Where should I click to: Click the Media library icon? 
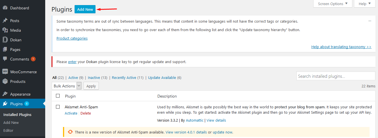click(5, 30)
